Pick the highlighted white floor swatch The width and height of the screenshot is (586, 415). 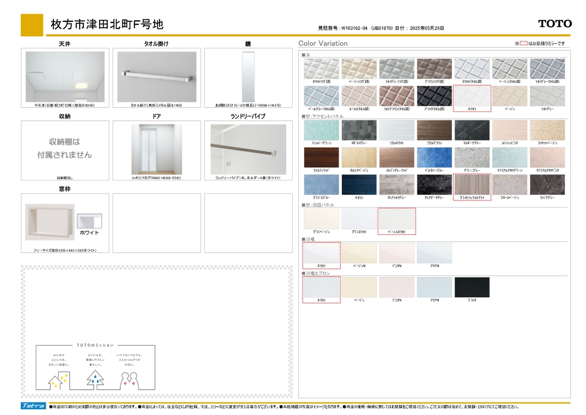[x=471, y=96]
